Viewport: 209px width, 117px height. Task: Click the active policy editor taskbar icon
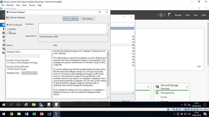[x=56, y=105]
